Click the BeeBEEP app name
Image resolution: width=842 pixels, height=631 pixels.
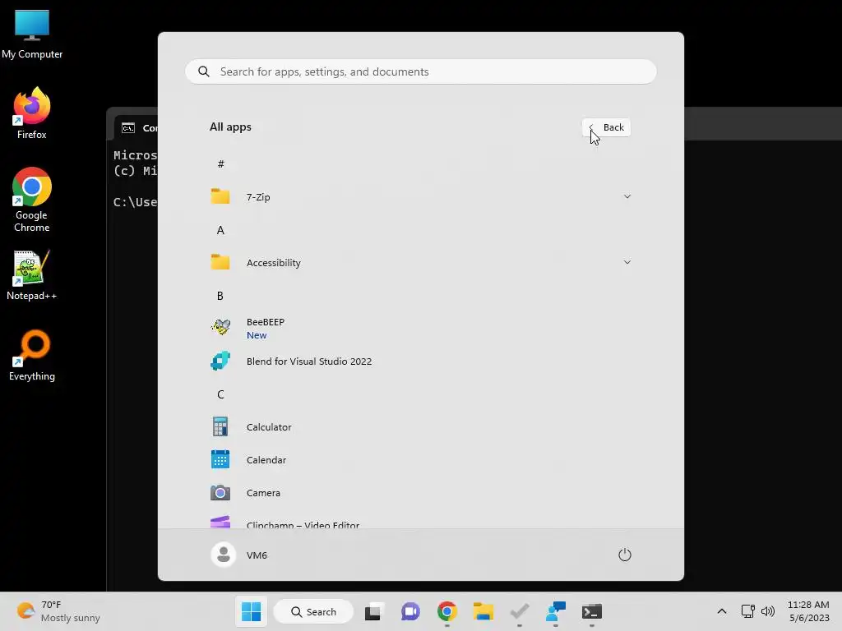[266, 322]
